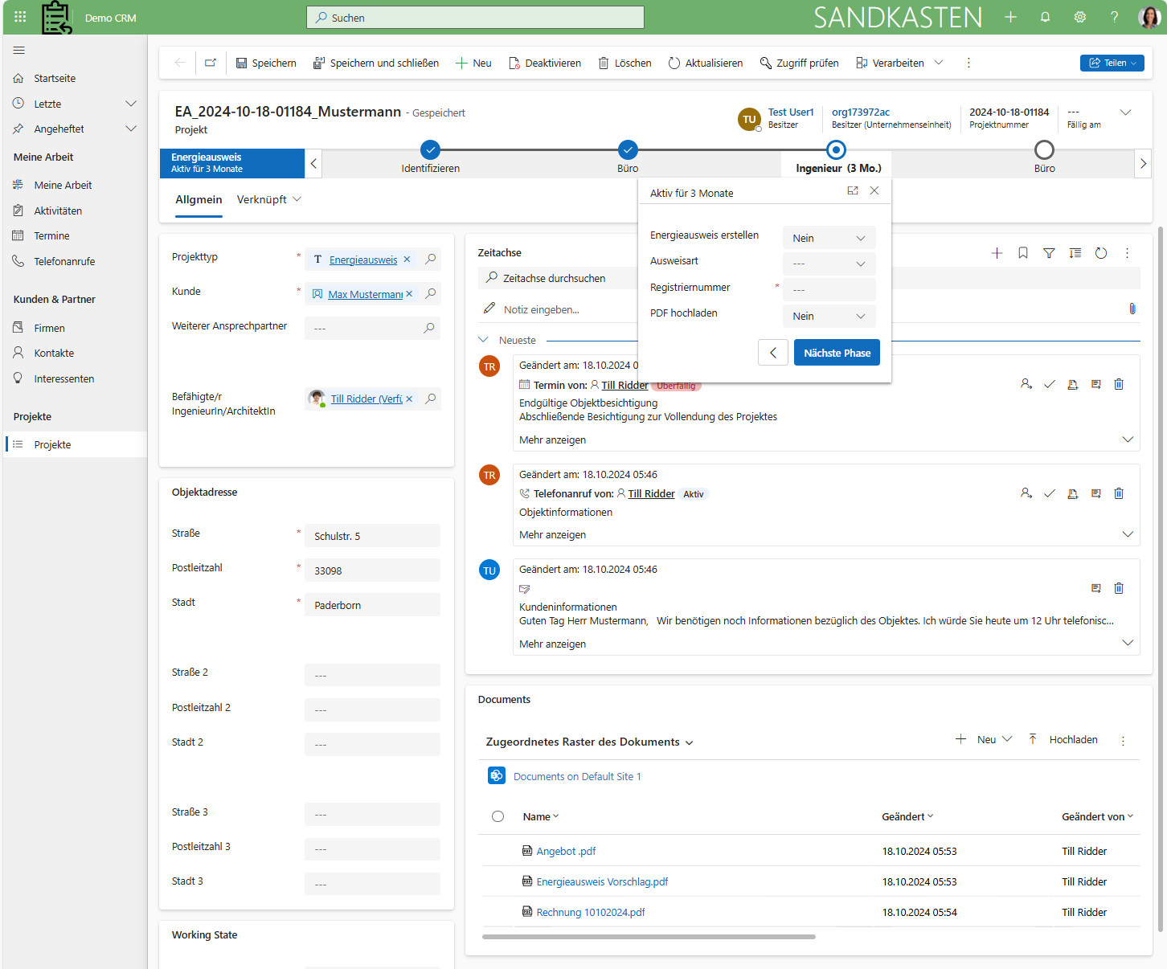Click the Nächste Phase button
This screenshot has width=1167, height=969.
click(x=837, y=353)
